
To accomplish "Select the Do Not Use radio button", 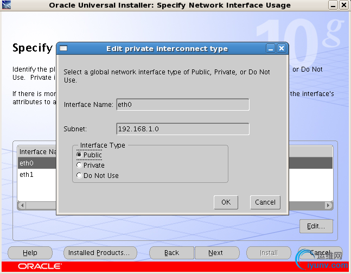I will point(79,175).
